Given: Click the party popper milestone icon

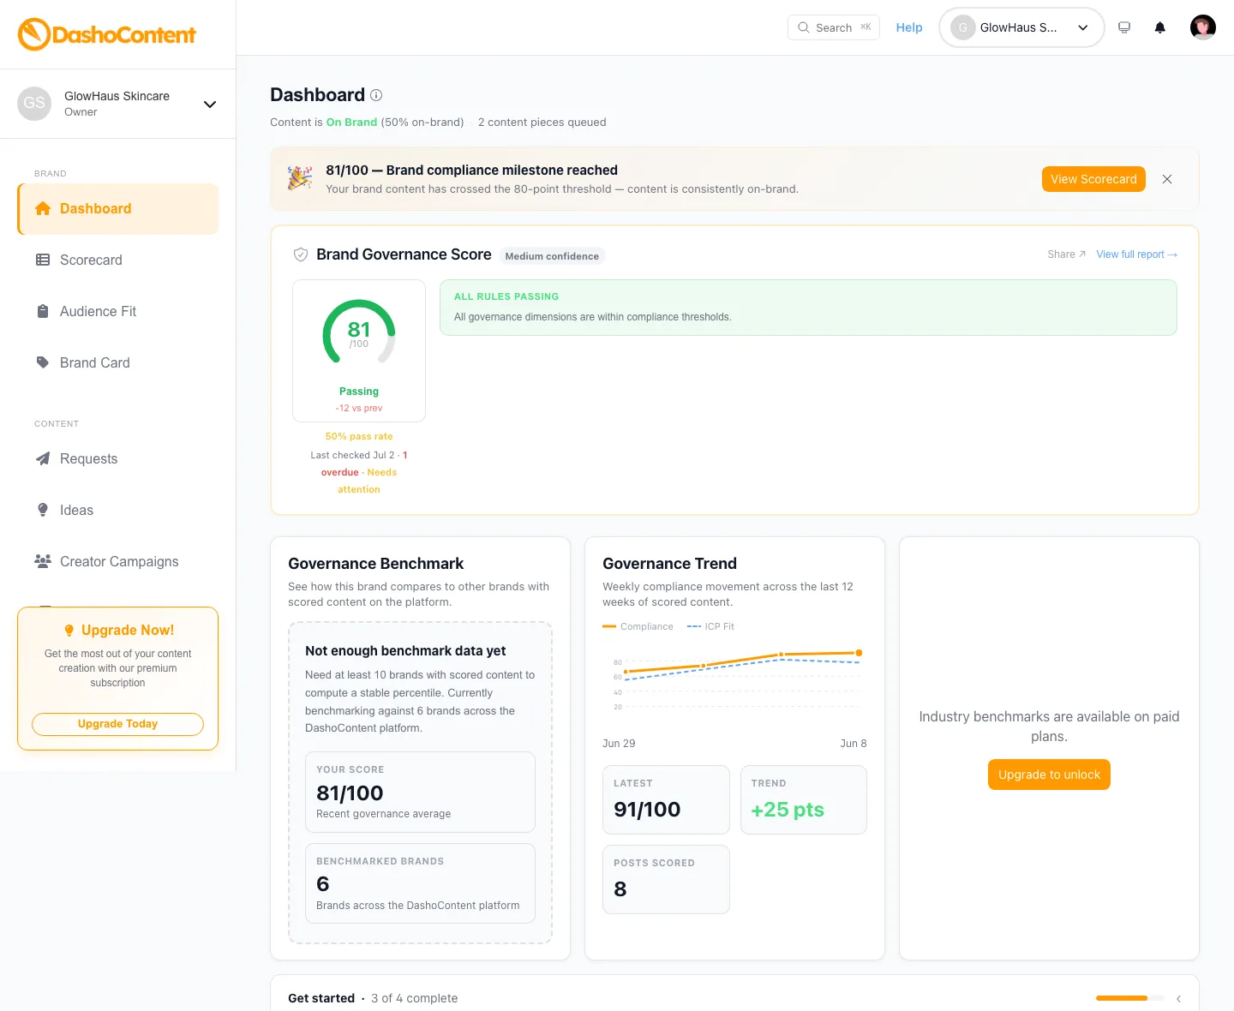Looking at the screenshot, I should click(300, 178).
